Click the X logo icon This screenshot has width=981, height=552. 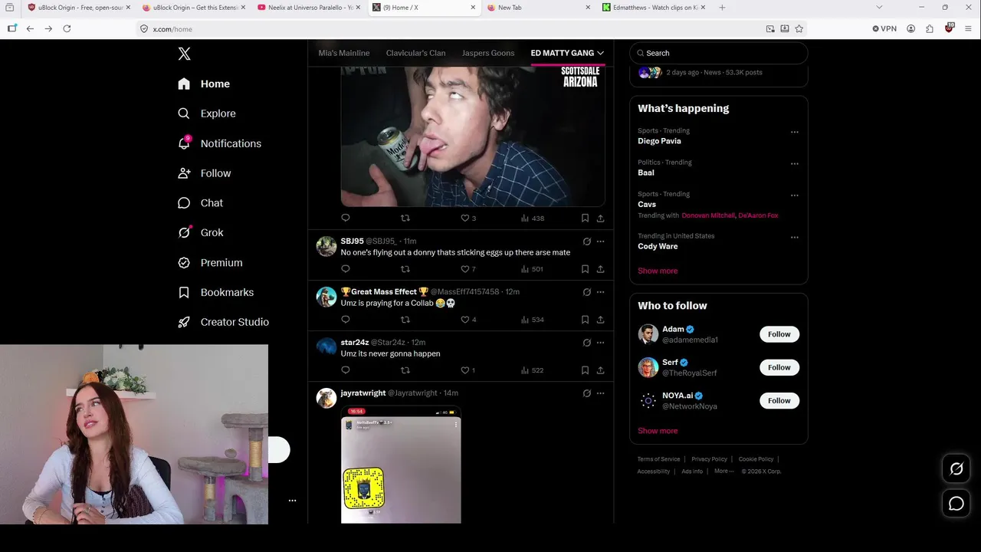[184, 54]
